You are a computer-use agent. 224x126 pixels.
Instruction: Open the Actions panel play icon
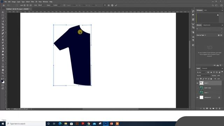pyautogui.click(x=193, y=15)
